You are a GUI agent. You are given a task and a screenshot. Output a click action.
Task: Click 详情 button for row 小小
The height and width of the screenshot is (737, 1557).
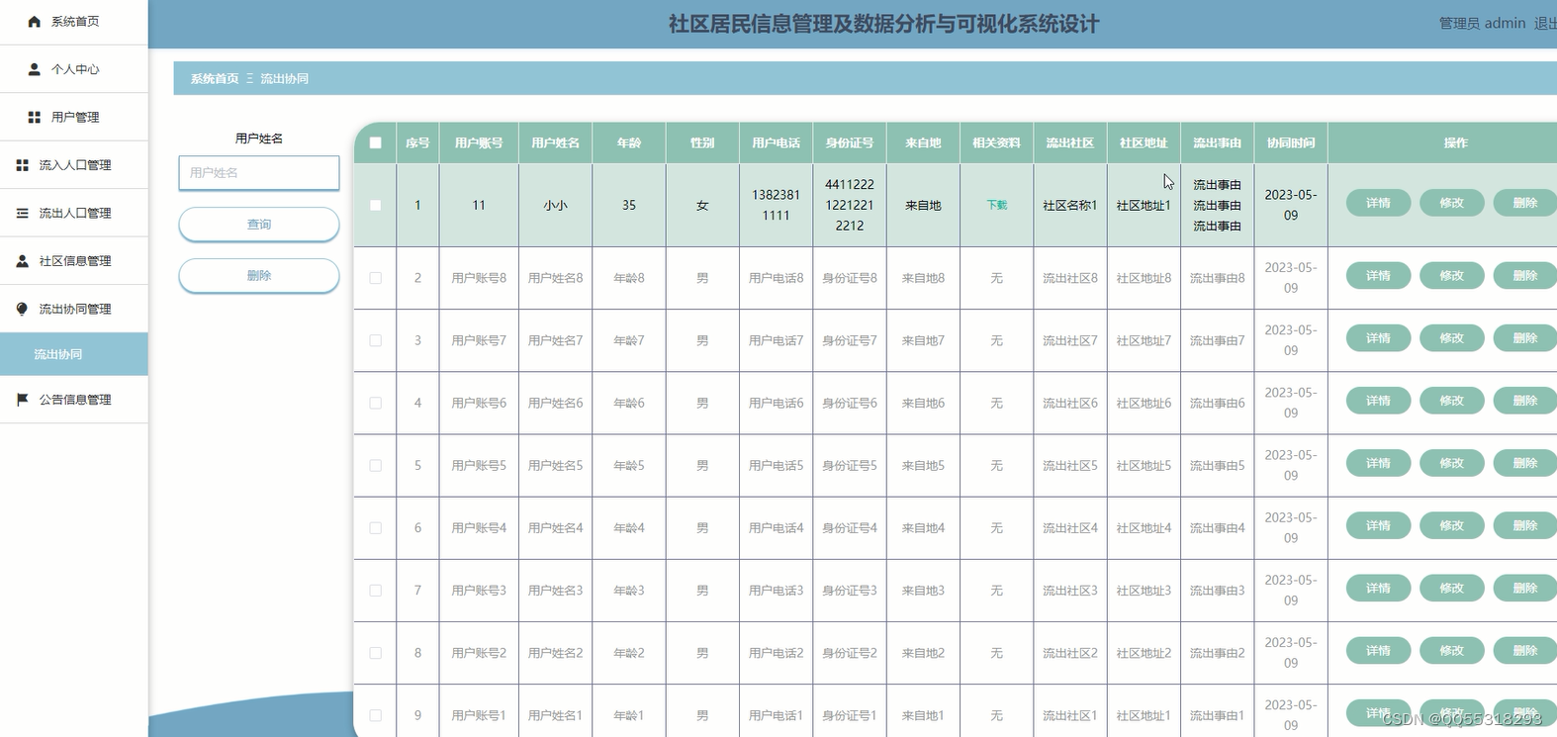point(1379,203)
